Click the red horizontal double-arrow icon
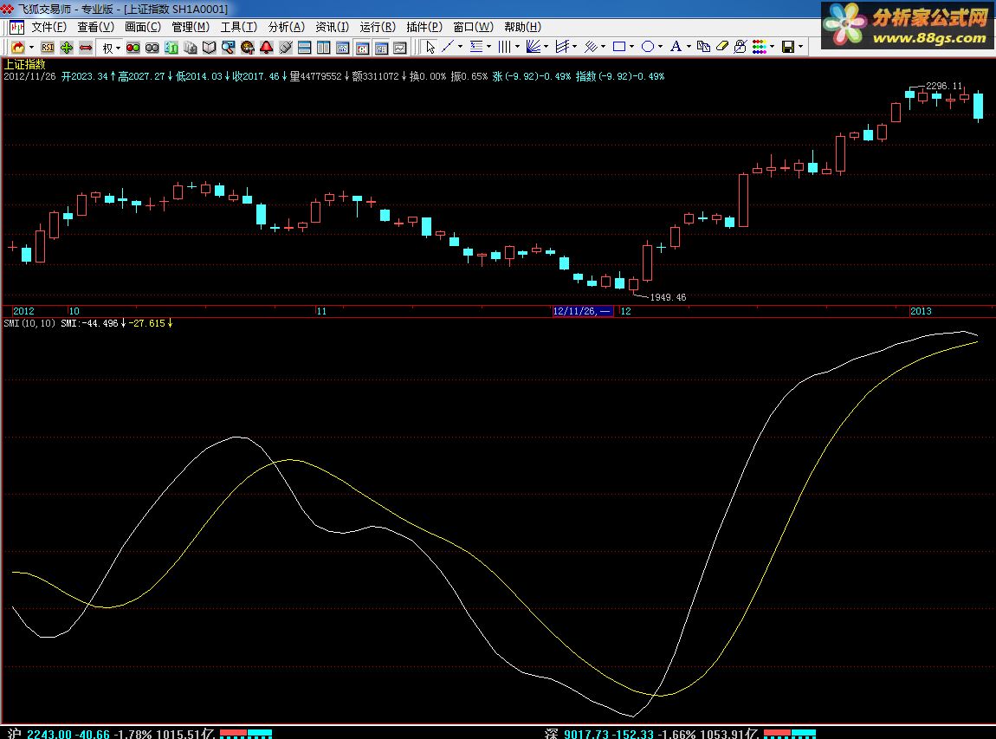The height and width of the screenshot is (739, 996). click(86, 47)
